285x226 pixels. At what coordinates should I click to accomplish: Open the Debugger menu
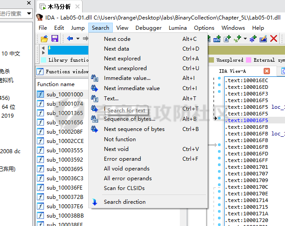point(148,28)
